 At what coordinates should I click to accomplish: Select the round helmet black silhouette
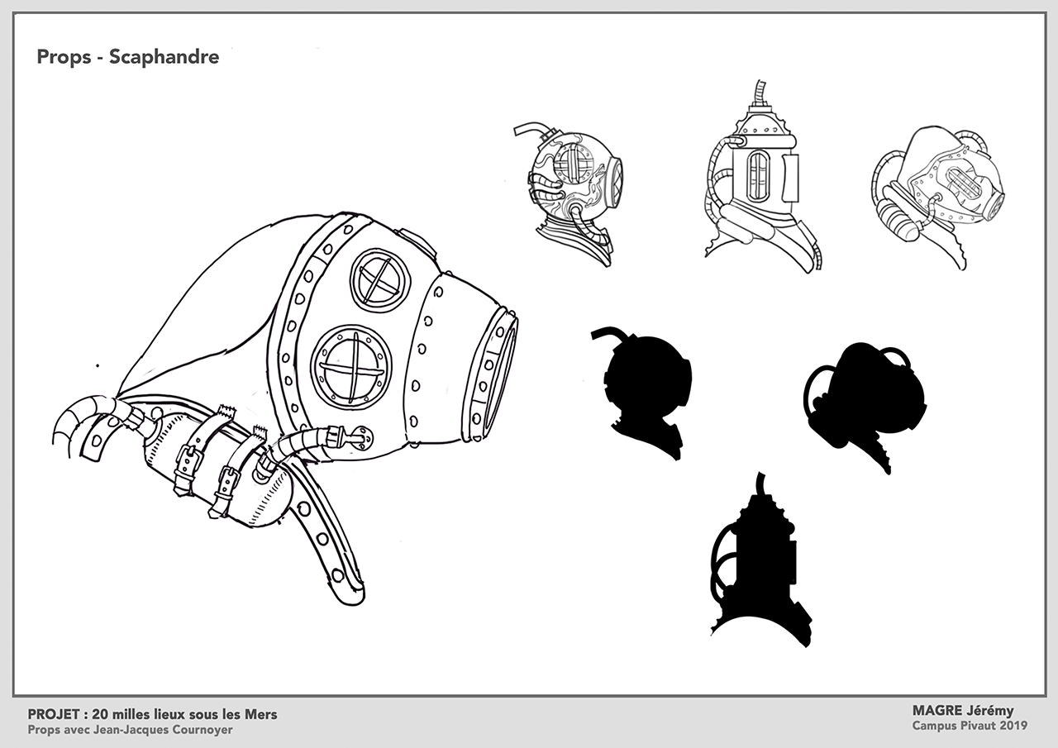[641, 392]
